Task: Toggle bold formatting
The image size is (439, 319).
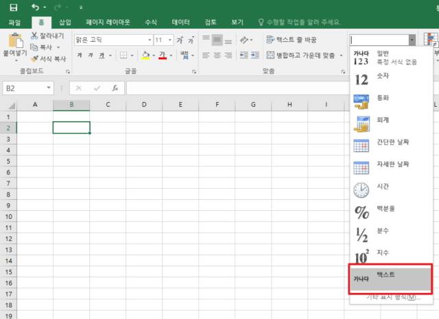Action: coord(80,55)
